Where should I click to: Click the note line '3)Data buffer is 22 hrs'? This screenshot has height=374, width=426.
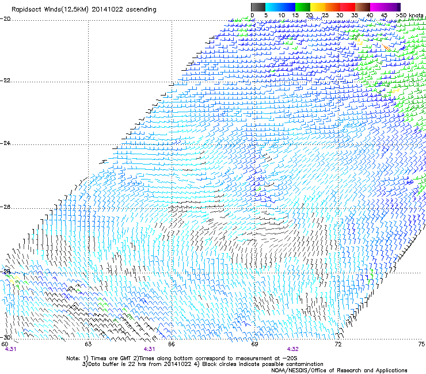point(203,364)
